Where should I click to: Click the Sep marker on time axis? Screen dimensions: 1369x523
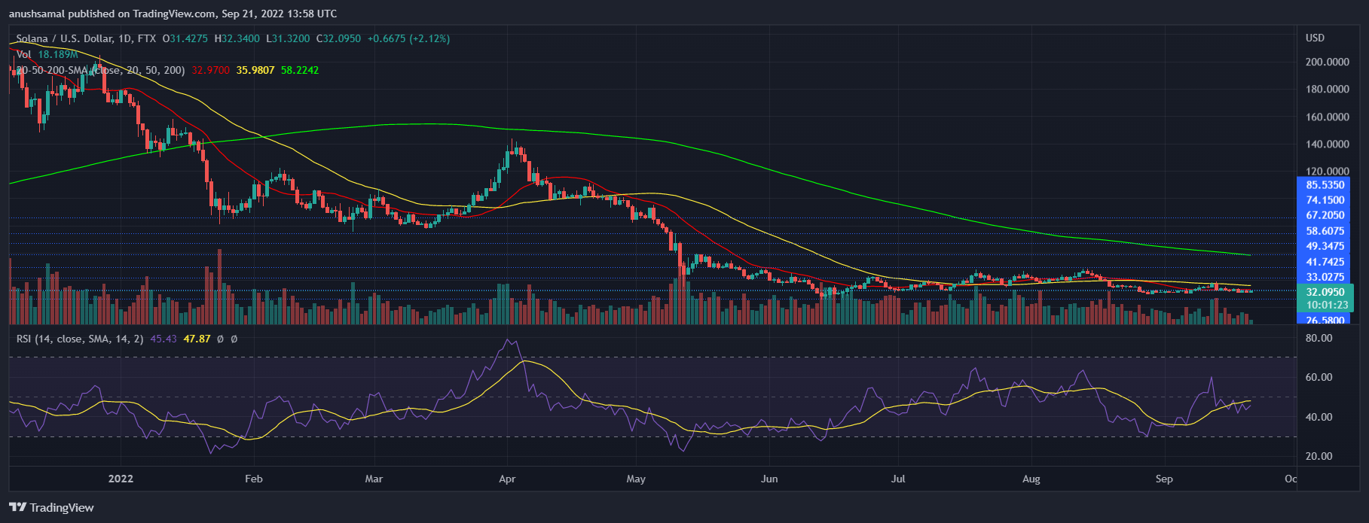[1164, 479]
